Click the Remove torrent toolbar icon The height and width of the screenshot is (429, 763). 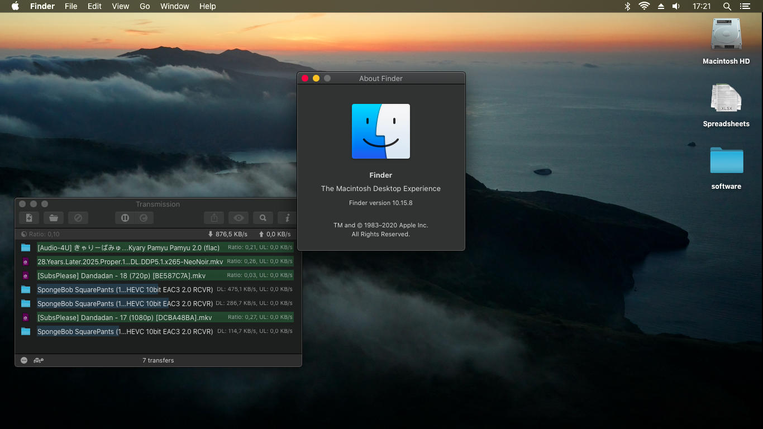[x=78, y=218]
